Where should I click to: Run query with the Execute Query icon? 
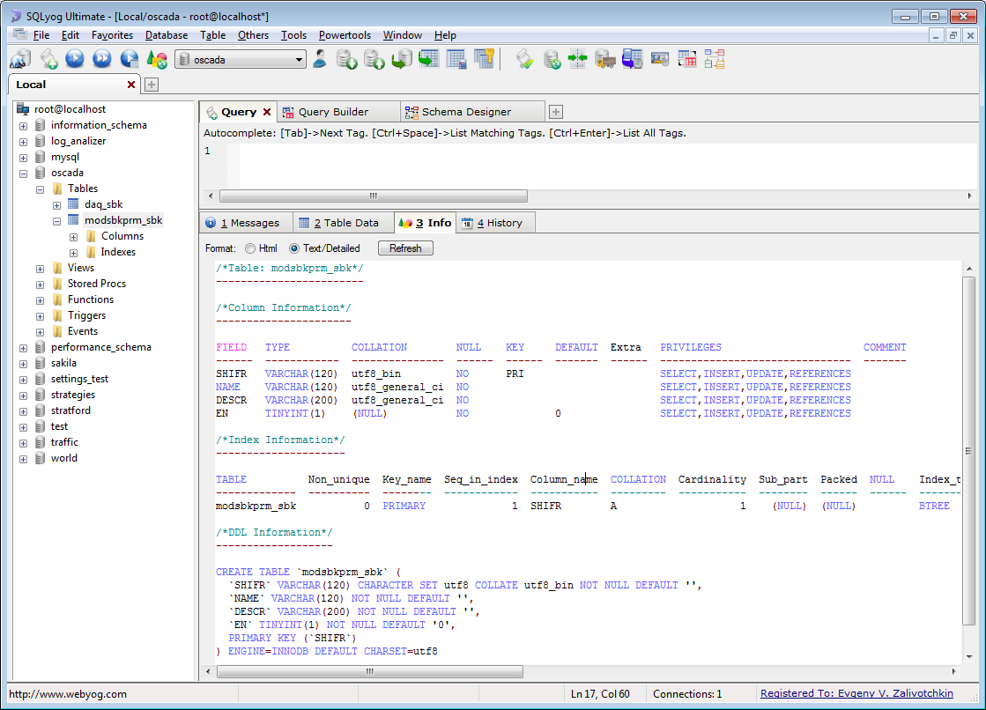(x=75, y=59)
